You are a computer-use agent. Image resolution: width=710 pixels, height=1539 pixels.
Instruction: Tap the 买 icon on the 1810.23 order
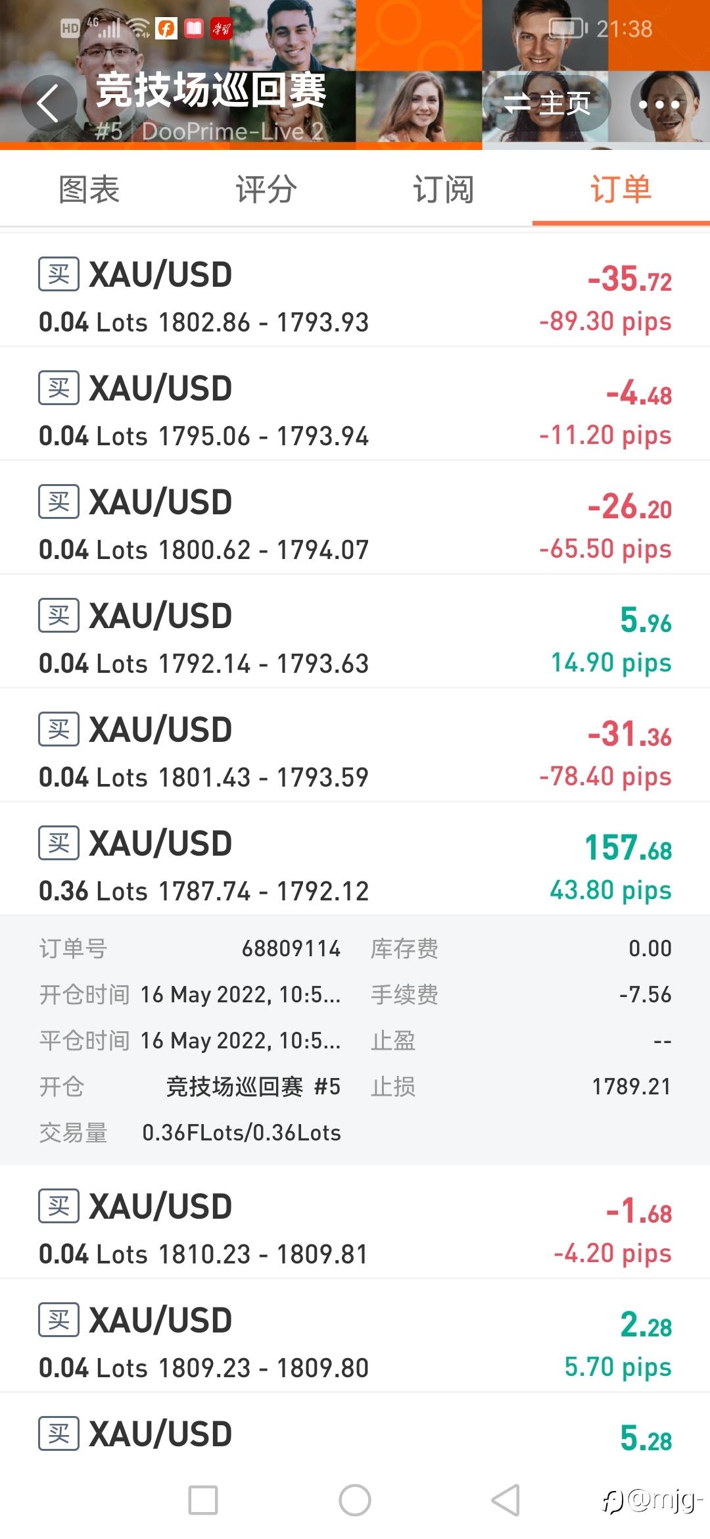tap(59, 1206)
